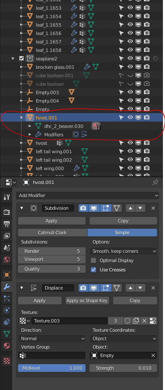Adjust the Strength value field
The height and width of the screenshot is (390, 165).
click(x=123, y=368)
